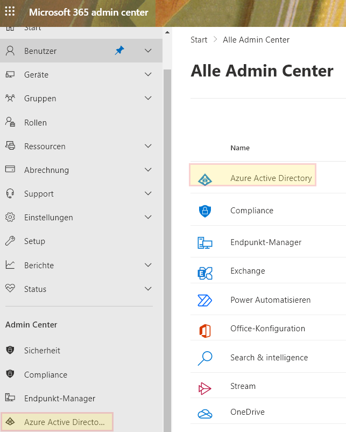Open the Office-Konfiguration link
Image resolution: width=346 pixels, height=432 pixels.
coord(267,329)
